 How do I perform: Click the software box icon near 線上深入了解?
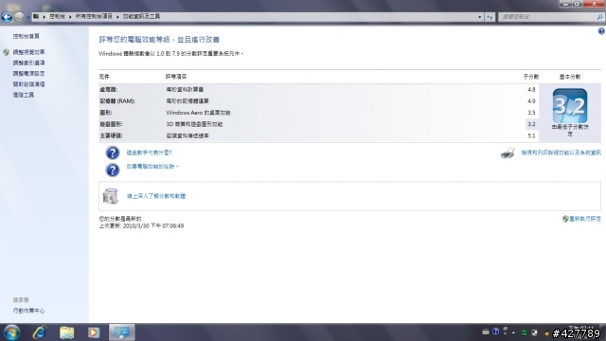click(111, 196)
